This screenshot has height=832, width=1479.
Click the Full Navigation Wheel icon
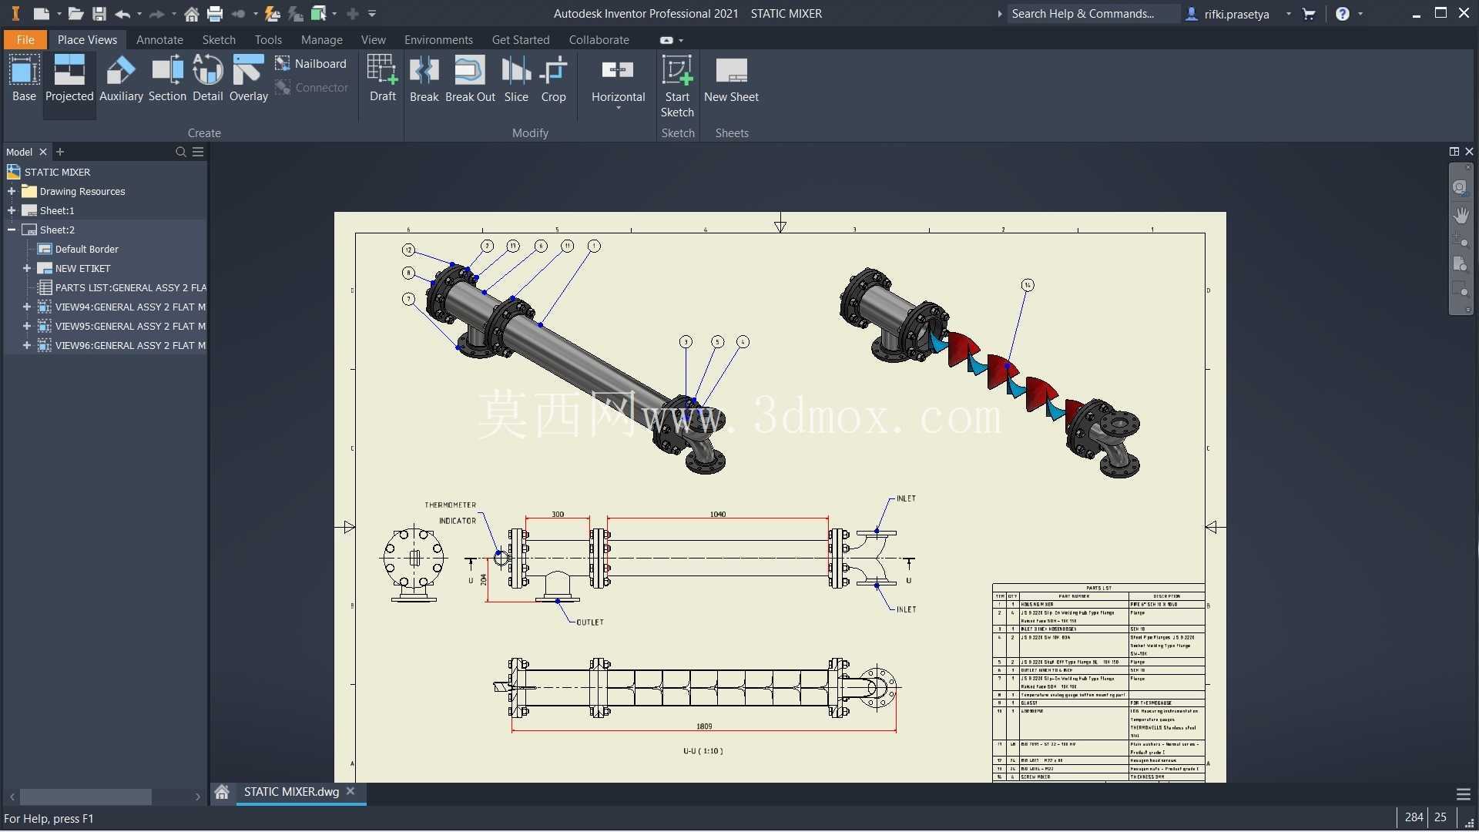(x=1460, y=187)
